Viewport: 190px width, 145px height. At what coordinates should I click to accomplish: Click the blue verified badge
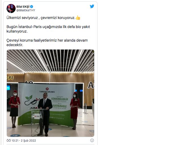coord(32,7)
